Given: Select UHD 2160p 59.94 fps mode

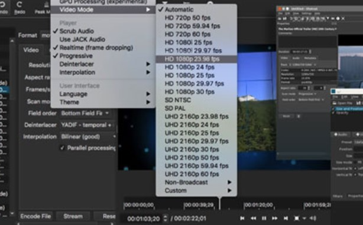Looking at the screenshot, I should point(196,166).
